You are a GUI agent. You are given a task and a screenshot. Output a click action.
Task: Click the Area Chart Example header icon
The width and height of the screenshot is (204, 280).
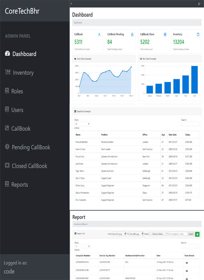point(75,59)
